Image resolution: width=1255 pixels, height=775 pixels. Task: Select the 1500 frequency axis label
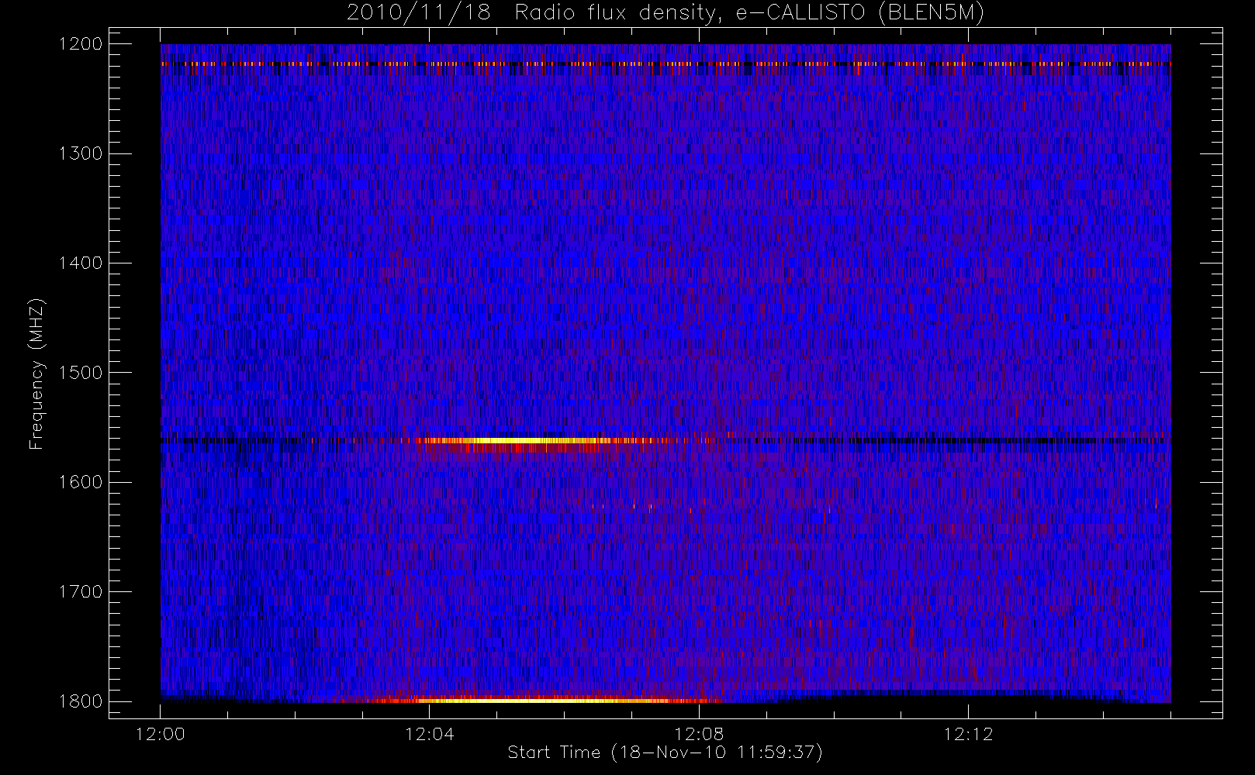[81, 373]
